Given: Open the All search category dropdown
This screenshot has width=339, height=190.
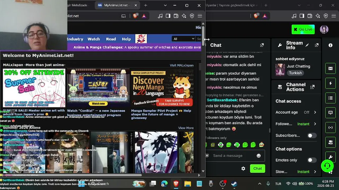Looking at the screenshot, I should tap(184, 39).
